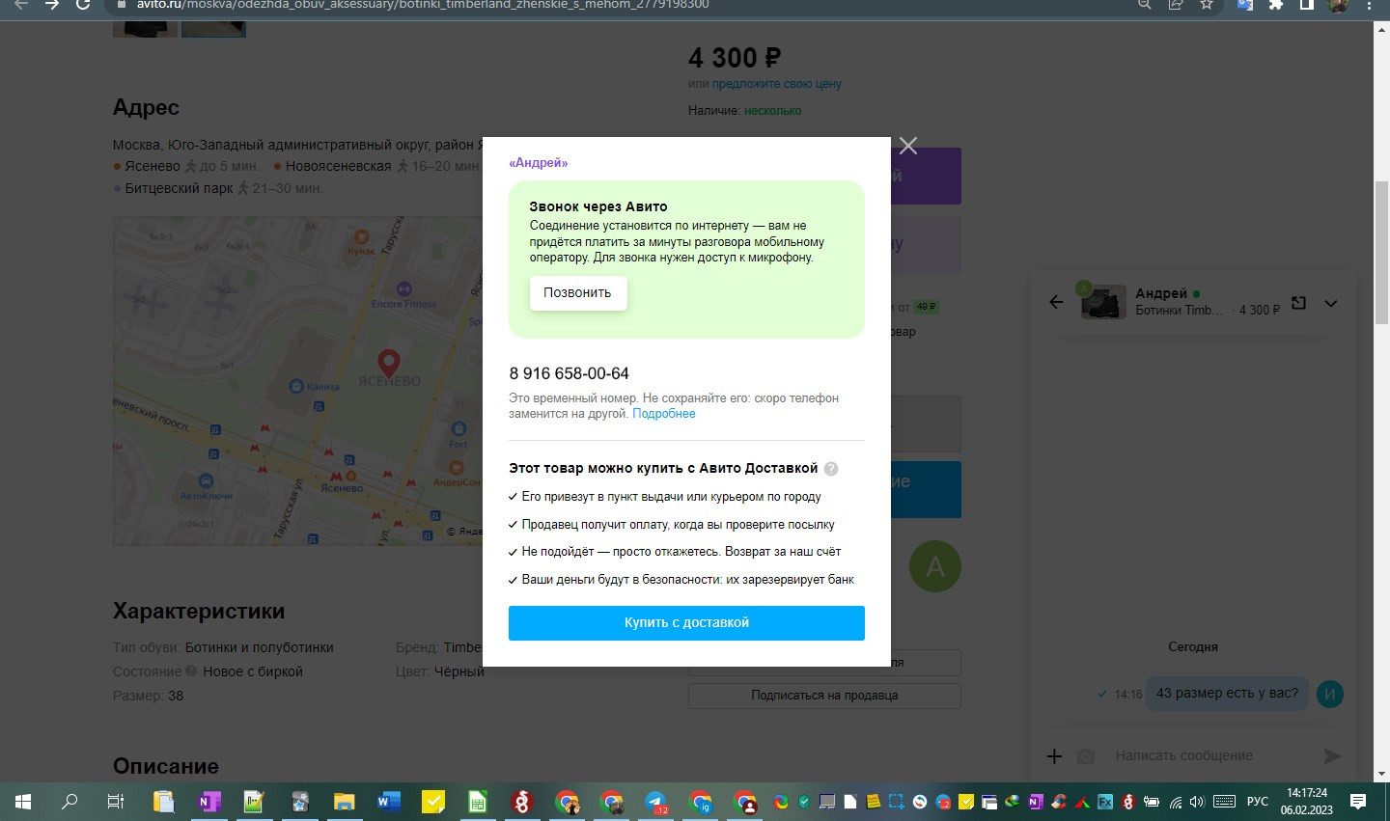Expand the chat to full window icon
Screen dimensions: 1390x821
(1298, 303)
